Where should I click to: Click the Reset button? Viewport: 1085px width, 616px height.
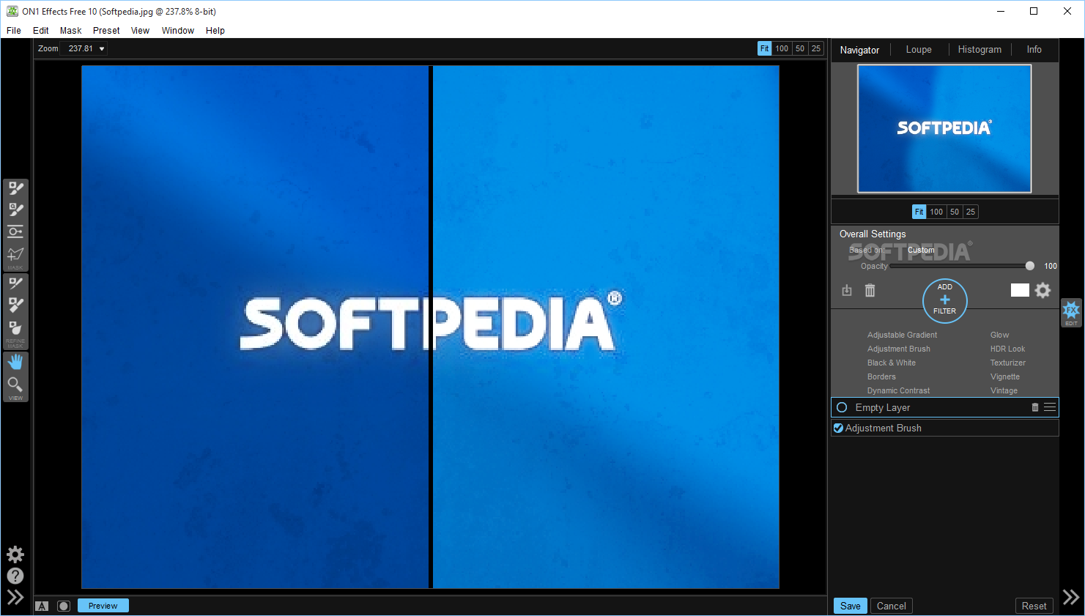1034,606
